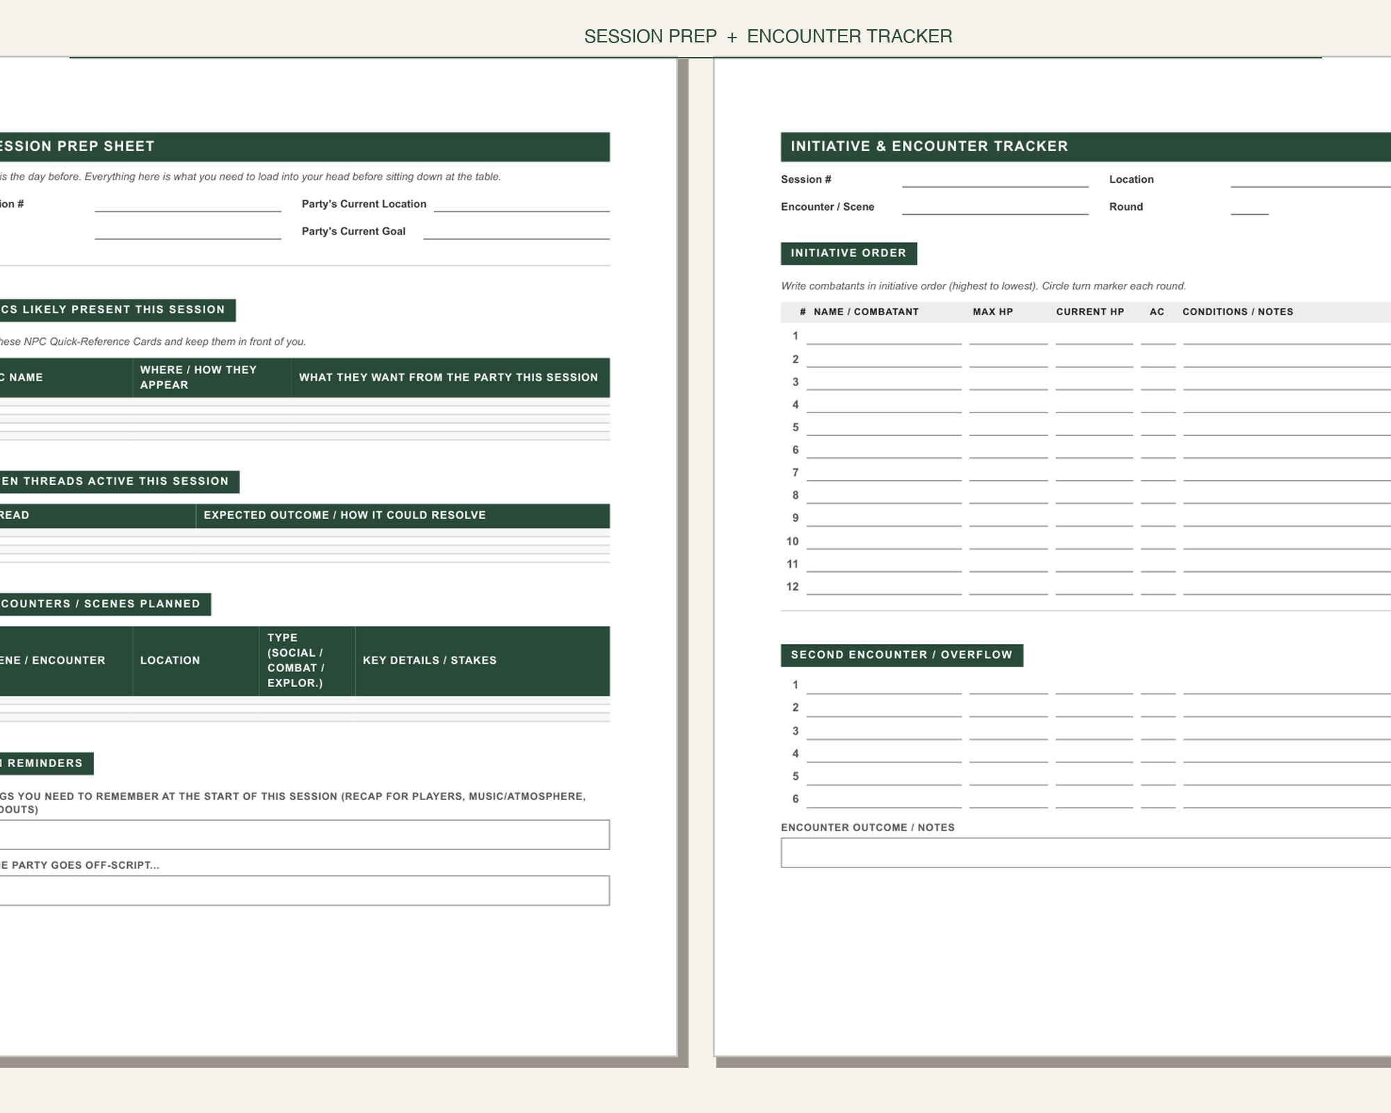Click the Current HP column header

pos(1090,312)
